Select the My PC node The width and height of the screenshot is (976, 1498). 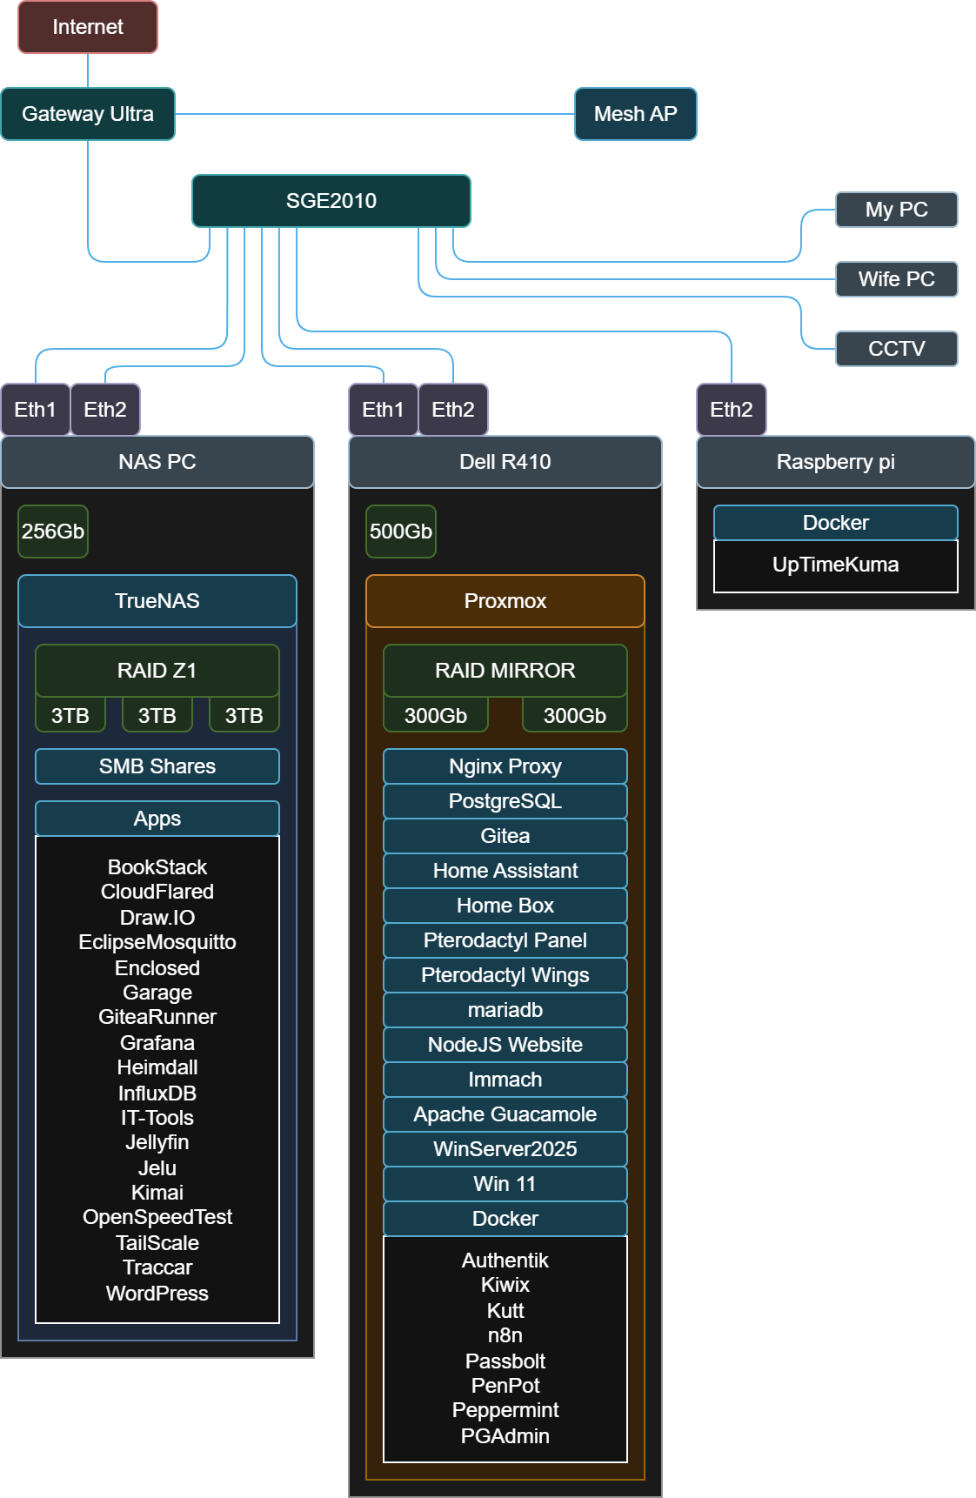pyautogui.click(x=896, y=210)
